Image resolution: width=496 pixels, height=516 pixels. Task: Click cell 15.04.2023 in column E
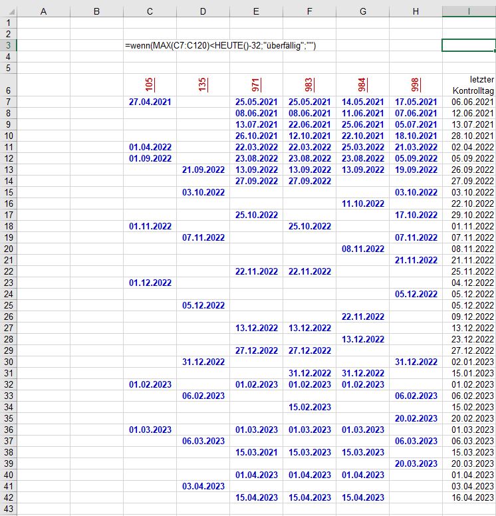256,497
